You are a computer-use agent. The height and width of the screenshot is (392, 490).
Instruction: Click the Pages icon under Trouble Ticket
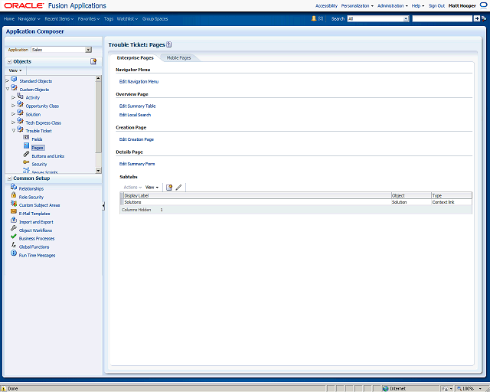pos(26,145)
